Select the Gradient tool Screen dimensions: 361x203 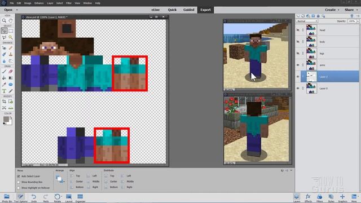11,78
